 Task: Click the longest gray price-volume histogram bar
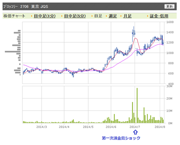pyautogui.click(x=13, y=52)
